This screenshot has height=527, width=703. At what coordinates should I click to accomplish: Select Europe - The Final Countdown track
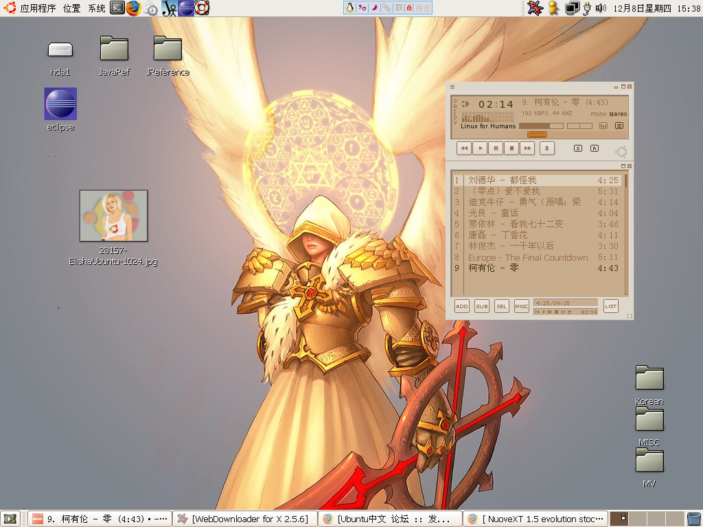pos(537,257)
